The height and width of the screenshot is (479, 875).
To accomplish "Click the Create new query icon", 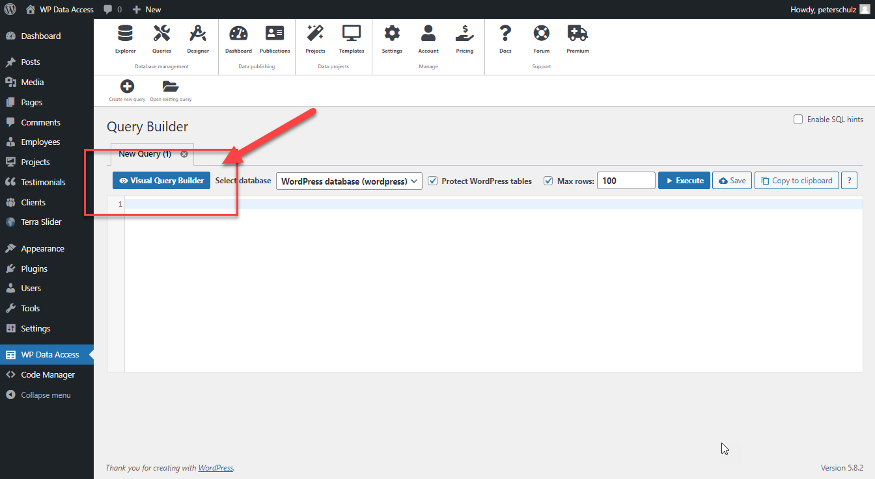I will point(126,86).
